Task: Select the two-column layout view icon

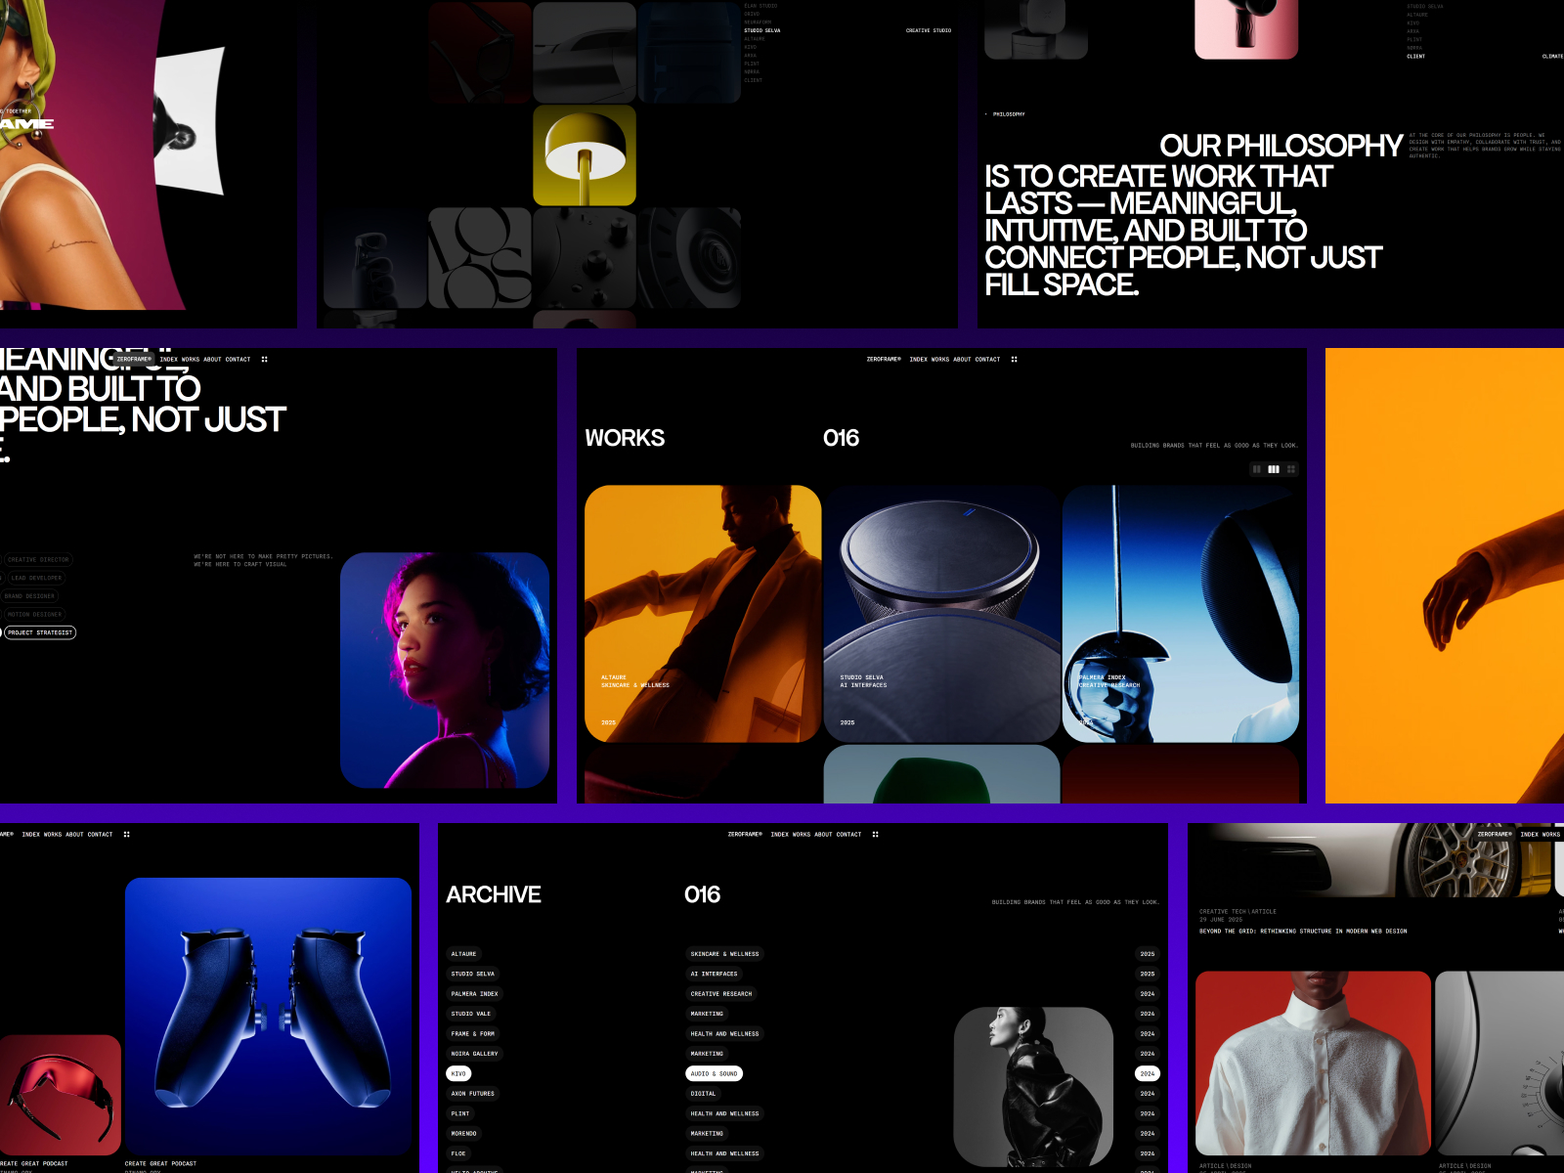Action: point(1257,469)
